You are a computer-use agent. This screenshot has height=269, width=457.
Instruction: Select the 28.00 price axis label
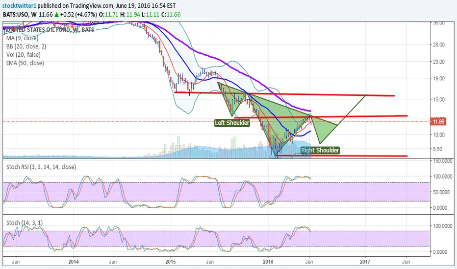coord(439,45)
